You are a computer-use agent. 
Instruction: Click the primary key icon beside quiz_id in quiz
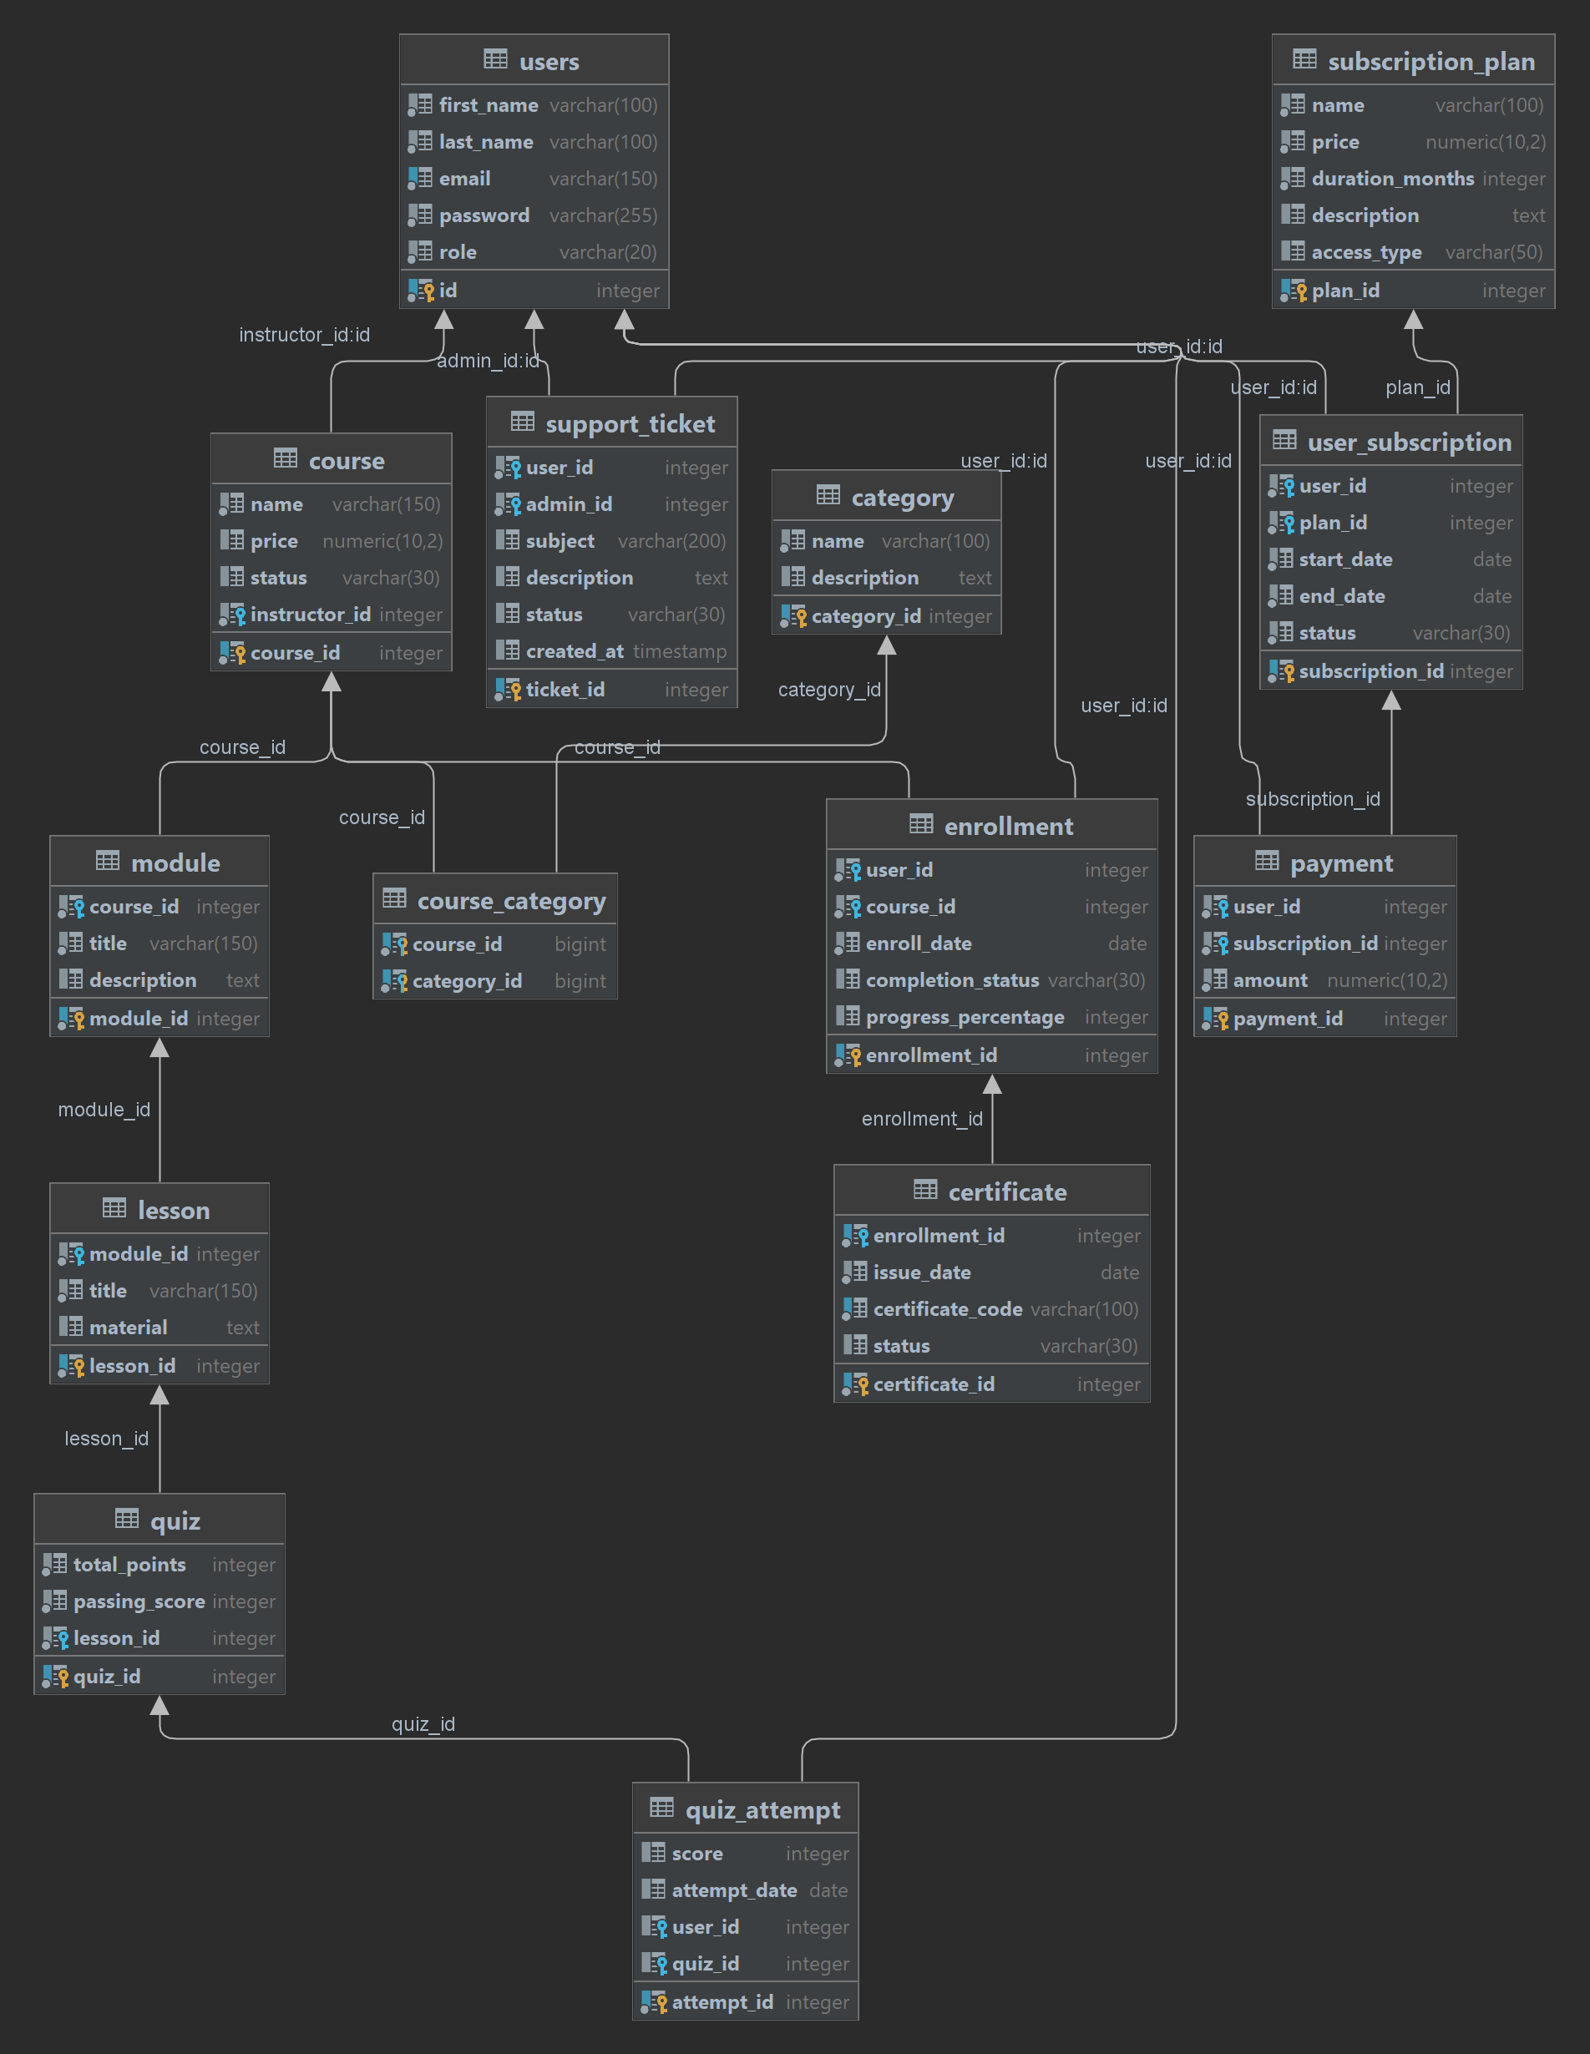55,1677
